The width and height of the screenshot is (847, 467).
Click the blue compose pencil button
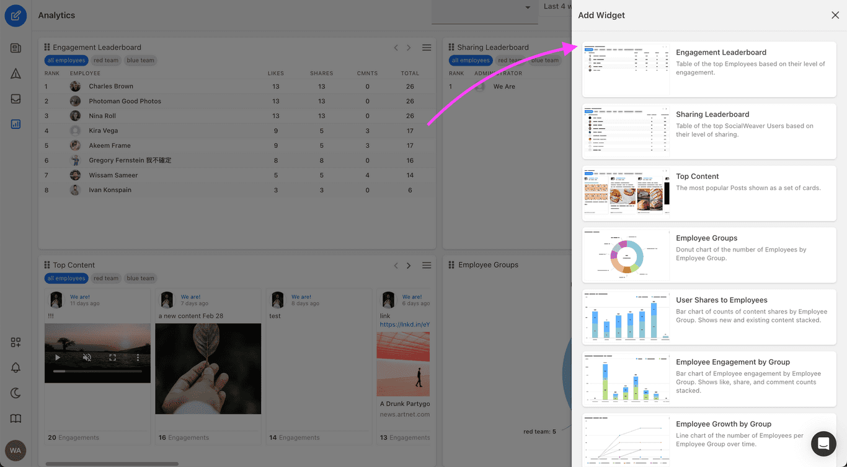pyautogui.click(x=16, y=15)
